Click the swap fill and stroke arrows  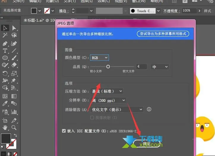click(15, 135)
